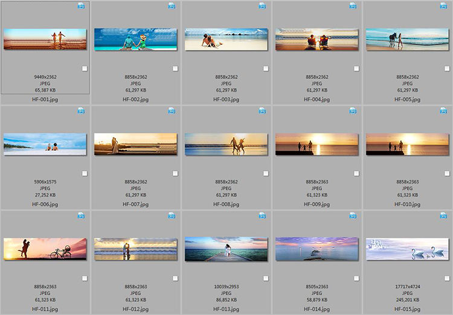The image size is (453, 315).
Task: Click the HF-005.jpg file name label
Action: coord(408,99)
